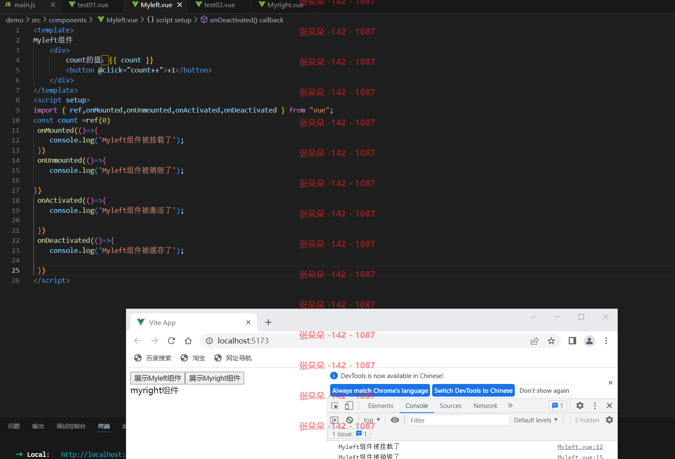Image resolution: width=675 pixels, height=459 pixels.
Task: Open Myleft.vue:12 source link
Action: point(580,447)
